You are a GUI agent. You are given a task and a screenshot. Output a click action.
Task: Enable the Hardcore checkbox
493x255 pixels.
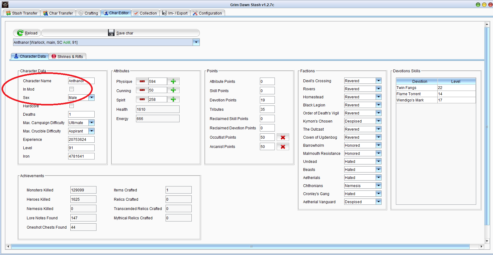(x=72, y=106)
